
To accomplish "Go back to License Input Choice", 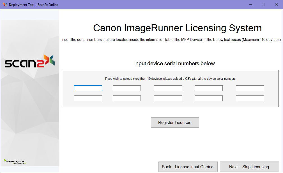I will 188,167.
